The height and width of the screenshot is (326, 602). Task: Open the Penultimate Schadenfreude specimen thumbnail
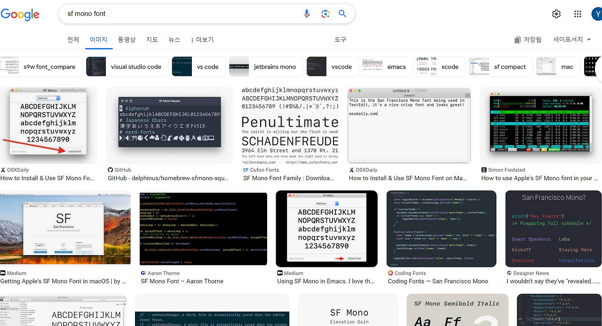(x=290, y=125)
